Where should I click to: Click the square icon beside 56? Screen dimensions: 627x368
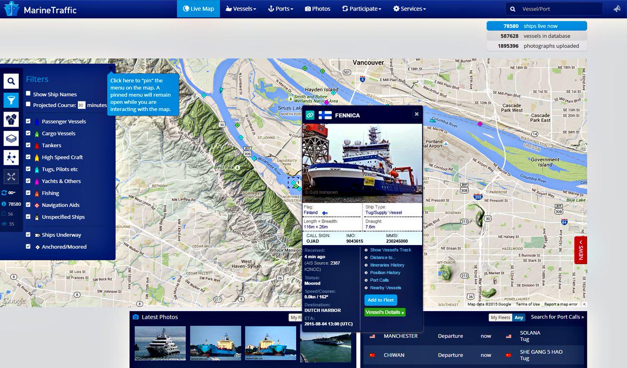click(4, 214)
